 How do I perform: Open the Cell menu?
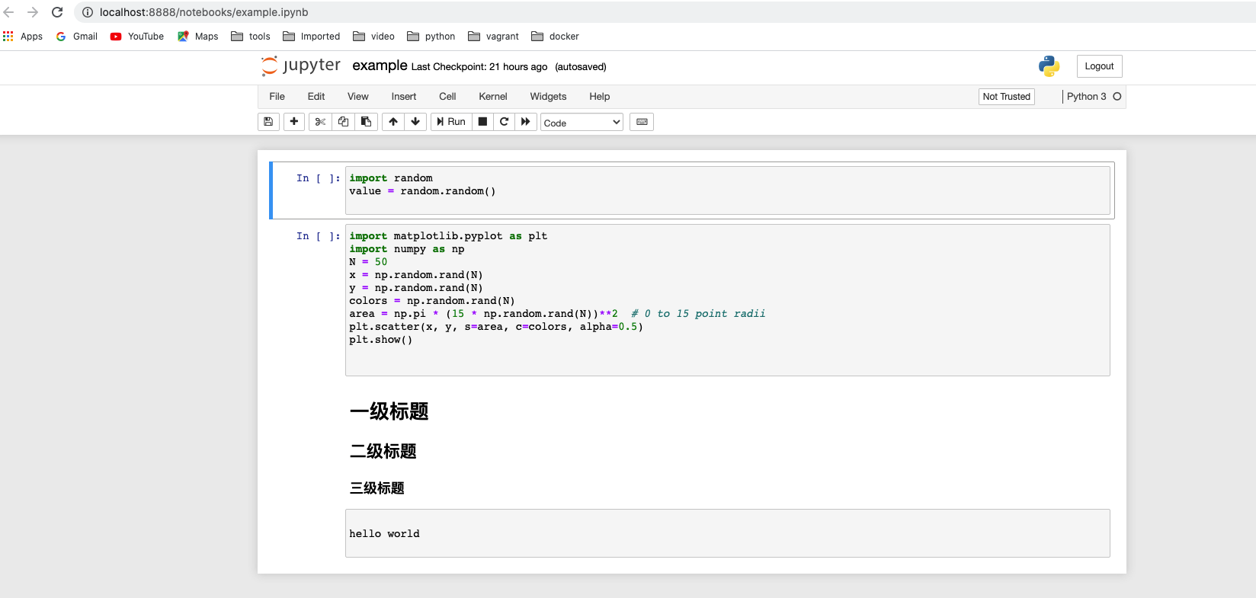(x=447, y=97)
